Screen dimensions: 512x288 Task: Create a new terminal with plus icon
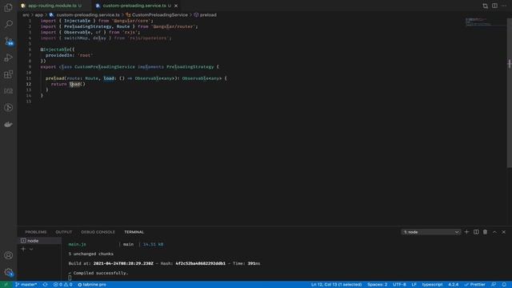(466, 232)
